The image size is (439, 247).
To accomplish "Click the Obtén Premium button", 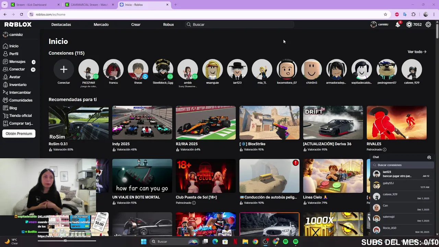I will tap(19, 134).
